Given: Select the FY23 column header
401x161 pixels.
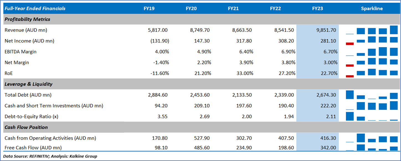Looking at the screenshot, I should tap(317, 9).
